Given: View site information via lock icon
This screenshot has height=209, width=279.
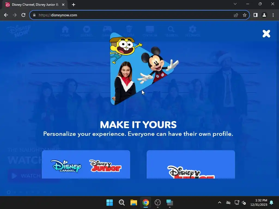Looking at the screenshot, I should pyautogui.click(x=34, y=15).
